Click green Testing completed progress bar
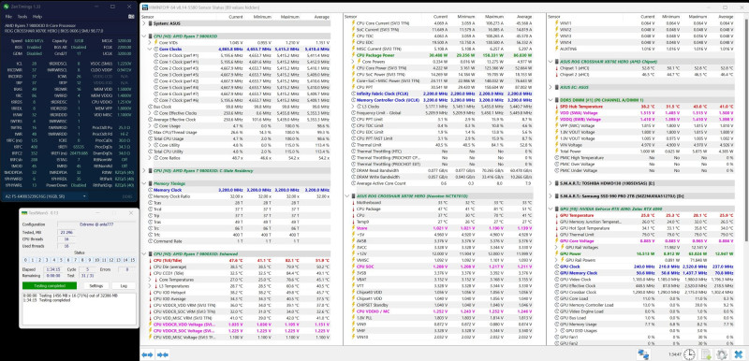 coord(50,285)
